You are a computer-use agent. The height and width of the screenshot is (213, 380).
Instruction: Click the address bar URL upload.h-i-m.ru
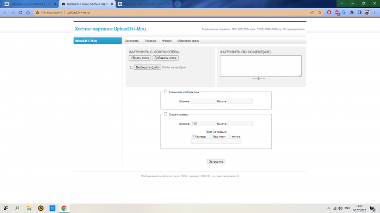pyautogui.click(x=78, y=12)
